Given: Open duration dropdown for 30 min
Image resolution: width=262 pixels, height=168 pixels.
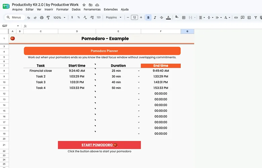Looking at the screenshot, I should (139, 77).
